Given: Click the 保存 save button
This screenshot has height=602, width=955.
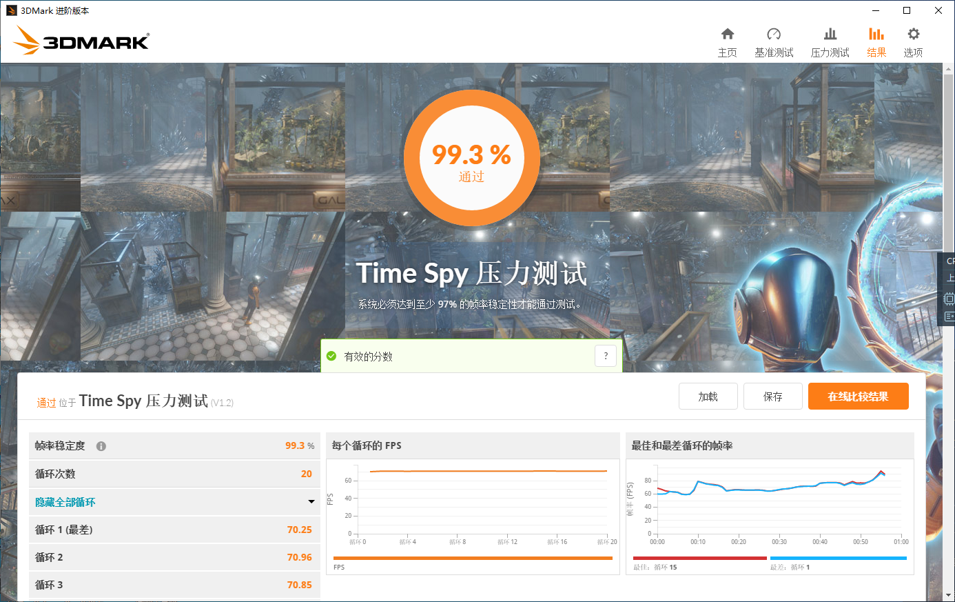Looking at the screenshot, I should pyautogui.click(x=772, y=396).
